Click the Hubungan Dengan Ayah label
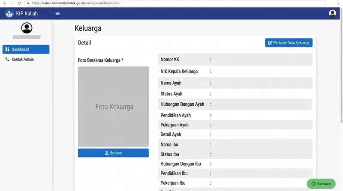 [182, 104]
